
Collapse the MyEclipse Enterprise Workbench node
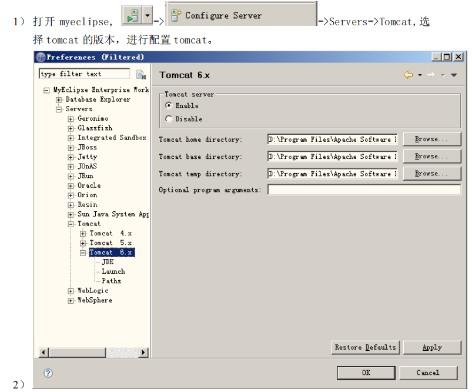tap(46, 90)
